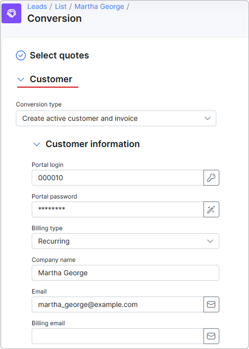Screen dimensions: 249x349
Task: Click the Billing type label
Action: click(x=47, y=228)
